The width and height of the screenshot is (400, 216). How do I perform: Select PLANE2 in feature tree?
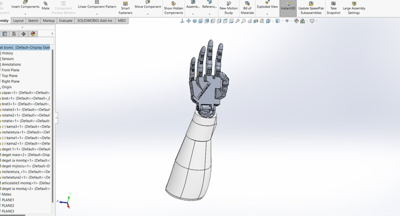point(8,205)
